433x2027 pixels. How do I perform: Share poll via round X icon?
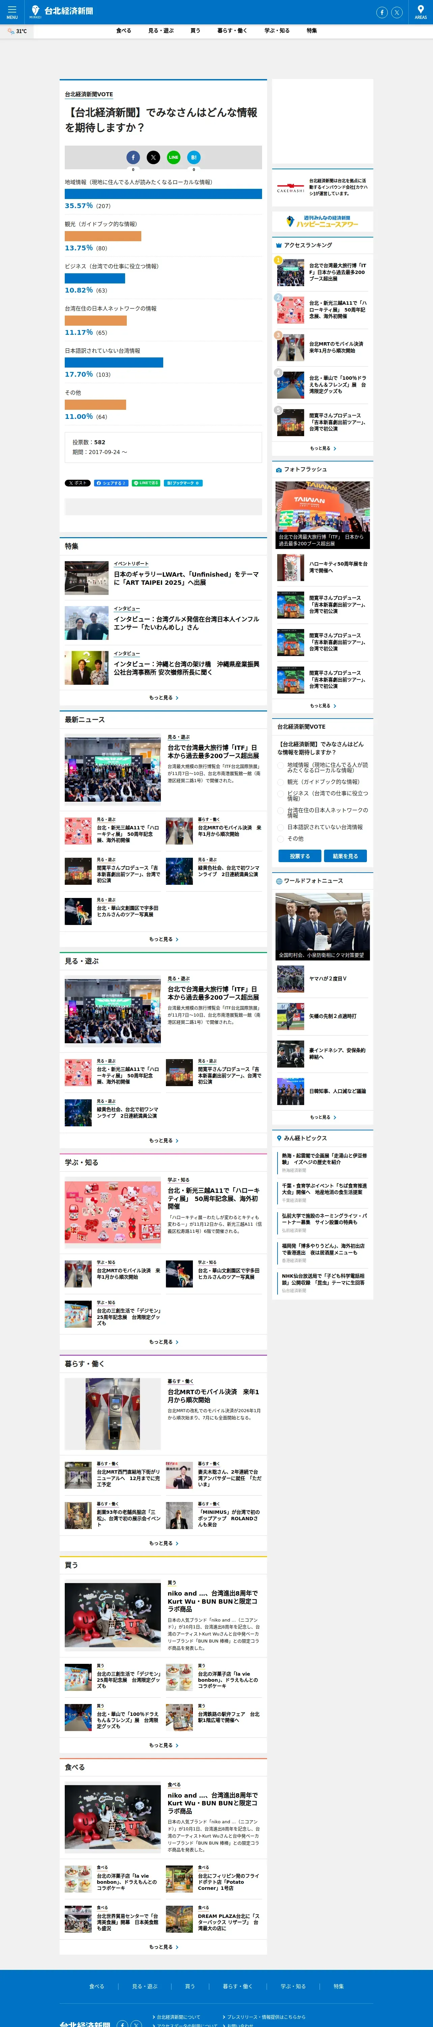(x=153, y=157)
